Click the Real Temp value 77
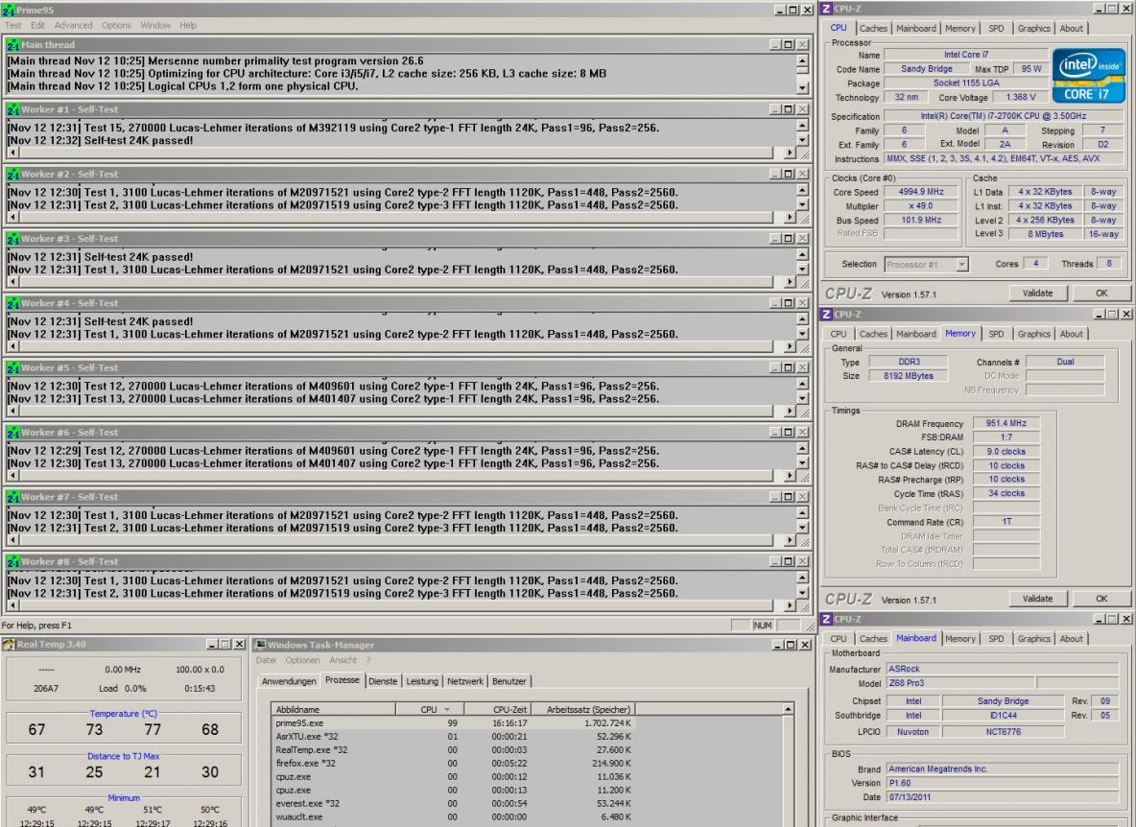This screenshot has height=827, width=1136. click(x=153, y=730)
